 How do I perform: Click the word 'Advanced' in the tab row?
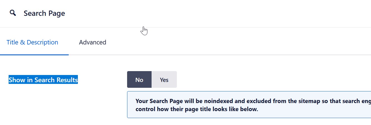[x=92, y=42]
